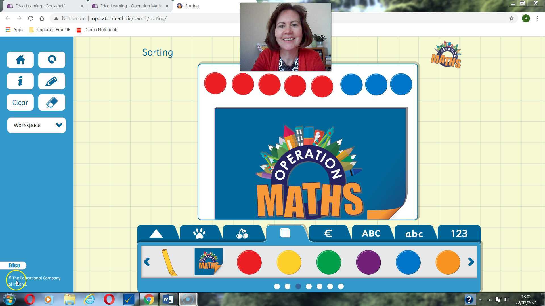This screenshot has height=306, width=545.
Task: Open the Workspace dropdown
Action: (x=36, y=125)
